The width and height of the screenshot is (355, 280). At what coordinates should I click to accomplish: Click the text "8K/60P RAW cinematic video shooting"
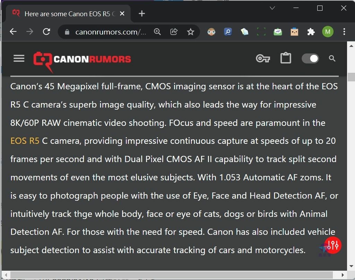(x=88, y=123)
